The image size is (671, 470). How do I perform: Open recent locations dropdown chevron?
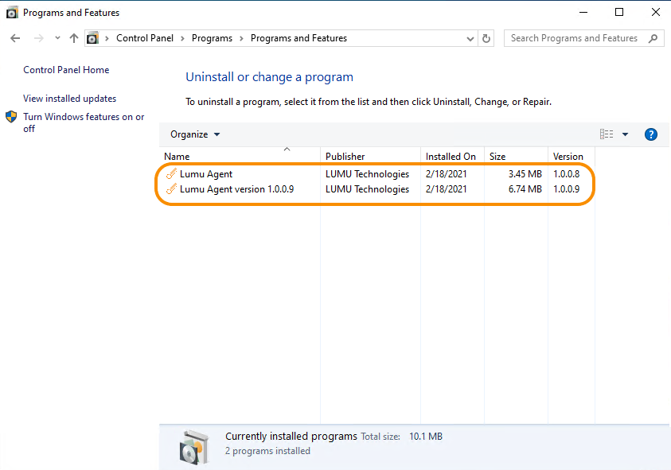coord(57,38)
